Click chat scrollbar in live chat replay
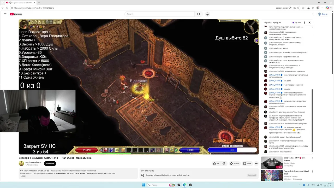This screenshot has width=334, height=188. tap(312, 121)
